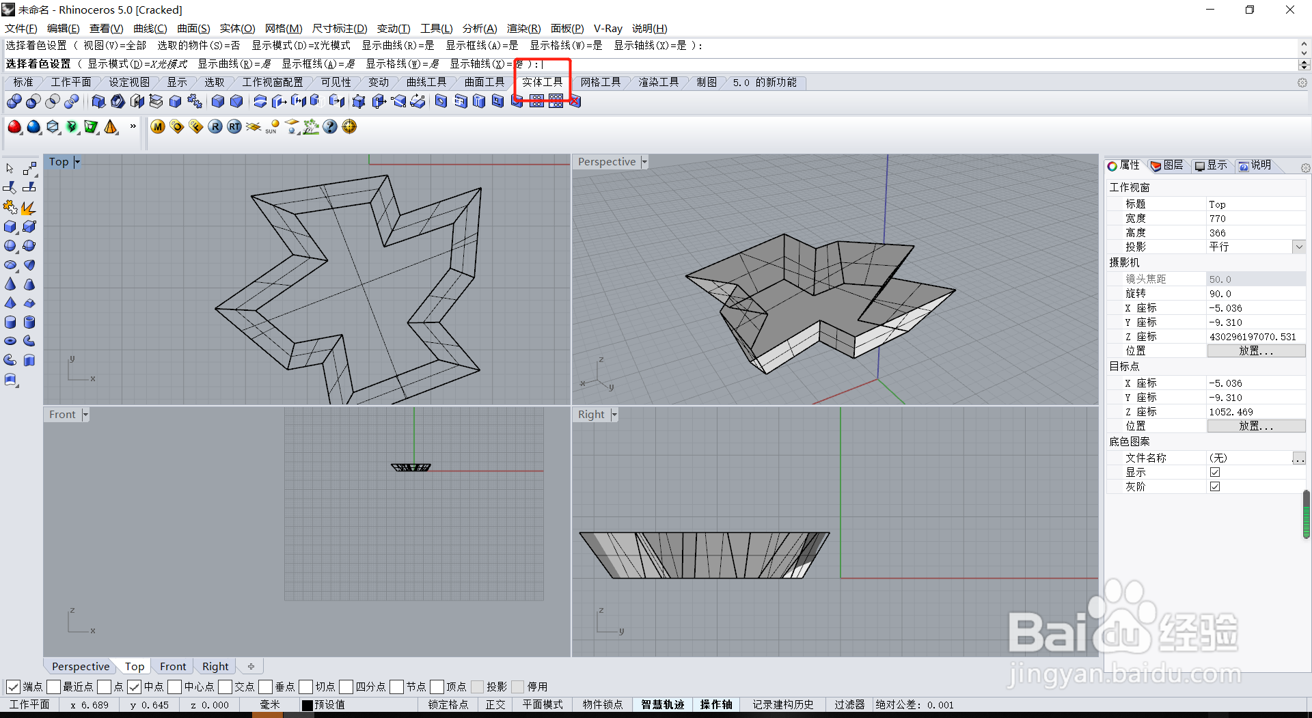Click the 文件名称 browse ... button
Viewport: 1312px width, 718px height.
pyautogui.click(x=1298, y=458)
